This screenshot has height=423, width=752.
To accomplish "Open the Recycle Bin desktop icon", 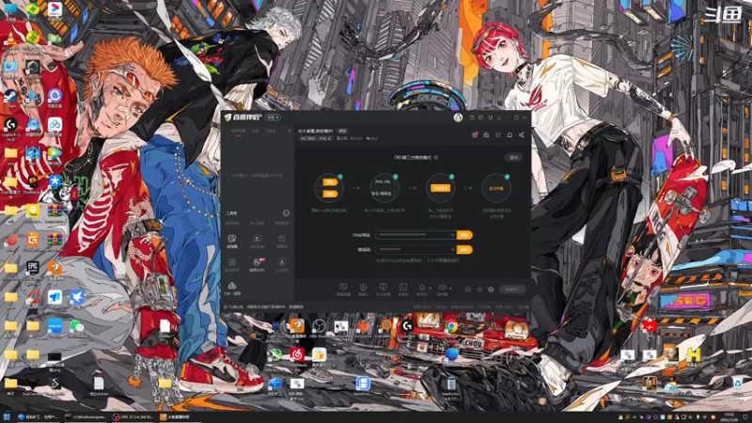I will (x=737, y=384).
